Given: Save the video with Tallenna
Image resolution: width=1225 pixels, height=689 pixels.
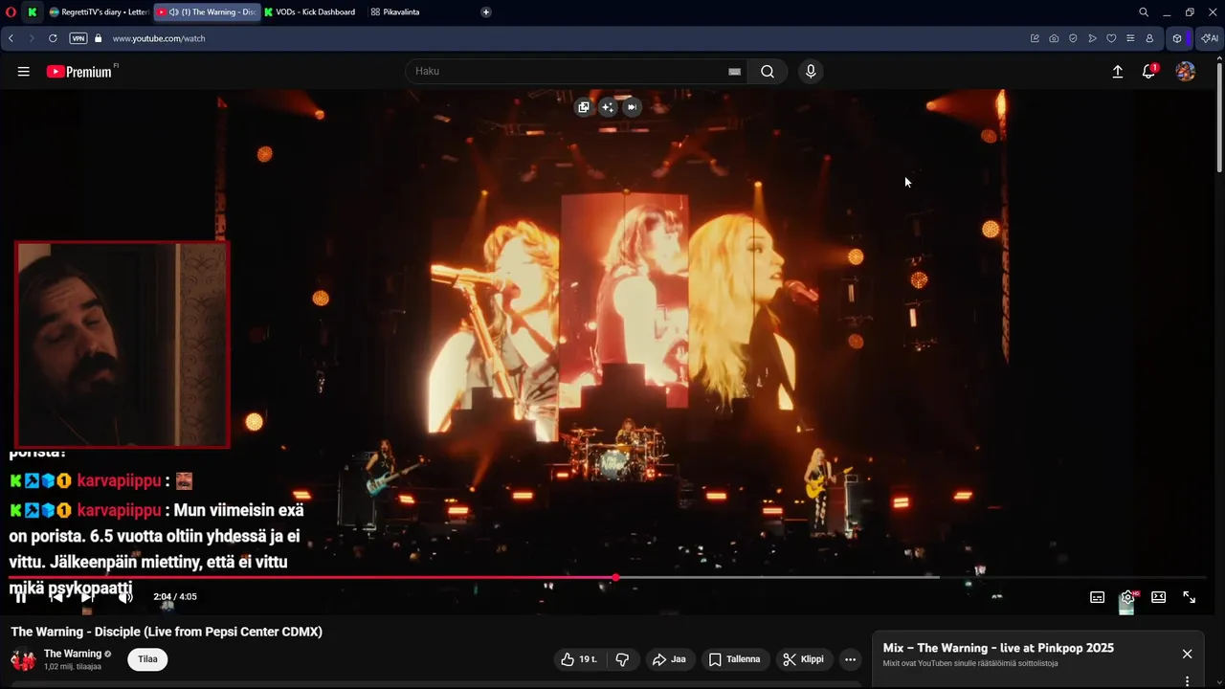Looking at the screenshot, I should [735, 659].
